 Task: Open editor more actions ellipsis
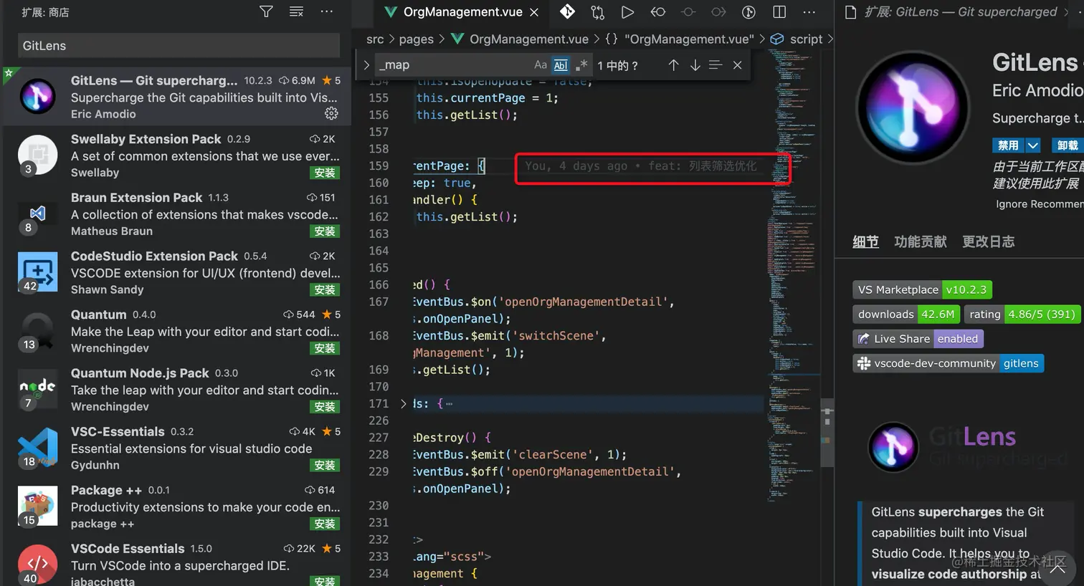pos(809,11)
